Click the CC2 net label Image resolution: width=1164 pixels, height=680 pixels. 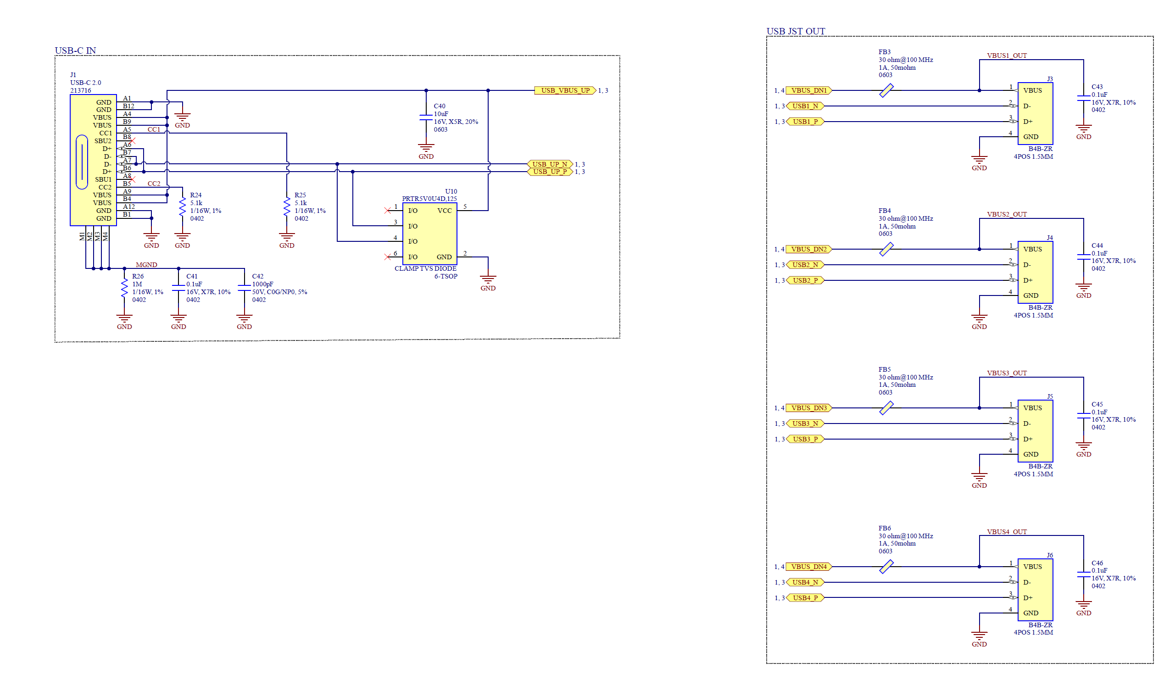point(154,184)
